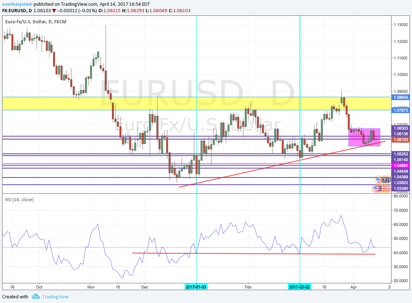Select the −0.00012 (−0.01%) change text
The image size is (412, 303).
point(77,11)
